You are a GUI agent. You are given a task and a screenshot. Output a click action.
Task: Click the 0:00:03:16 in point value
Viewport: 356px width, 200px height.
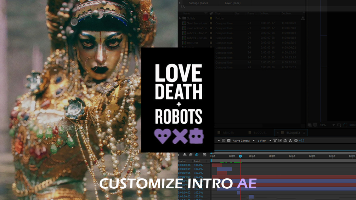(267, 48)
